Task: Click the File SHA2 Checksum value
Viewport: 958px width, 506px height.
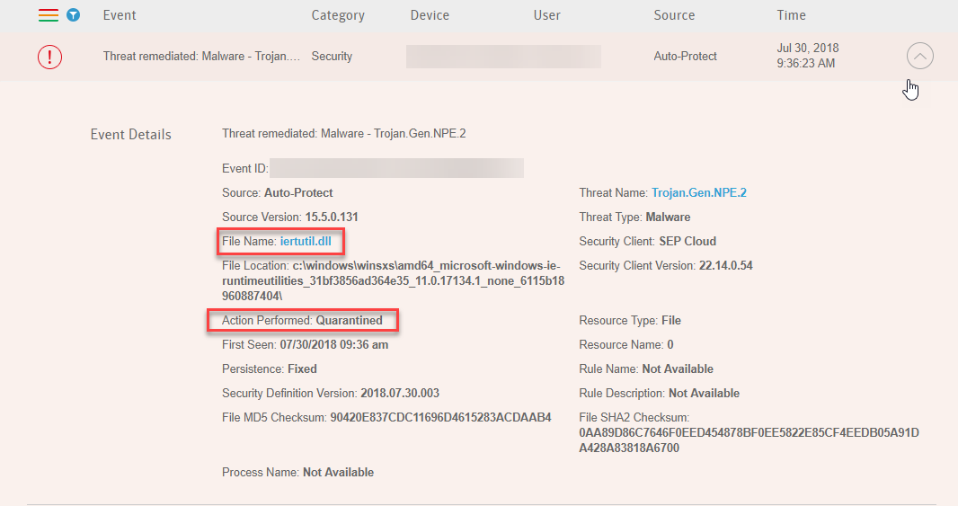Action: (x=749, y=440)
